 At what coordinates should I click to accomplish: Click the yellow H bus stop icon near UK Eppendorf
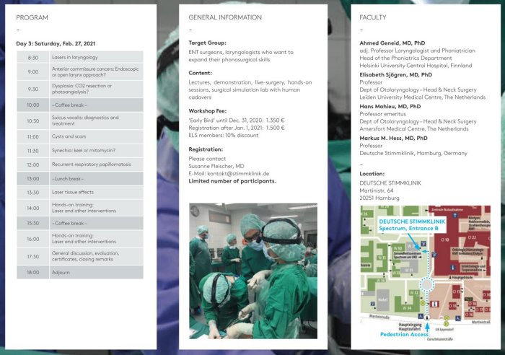point(447,317)
